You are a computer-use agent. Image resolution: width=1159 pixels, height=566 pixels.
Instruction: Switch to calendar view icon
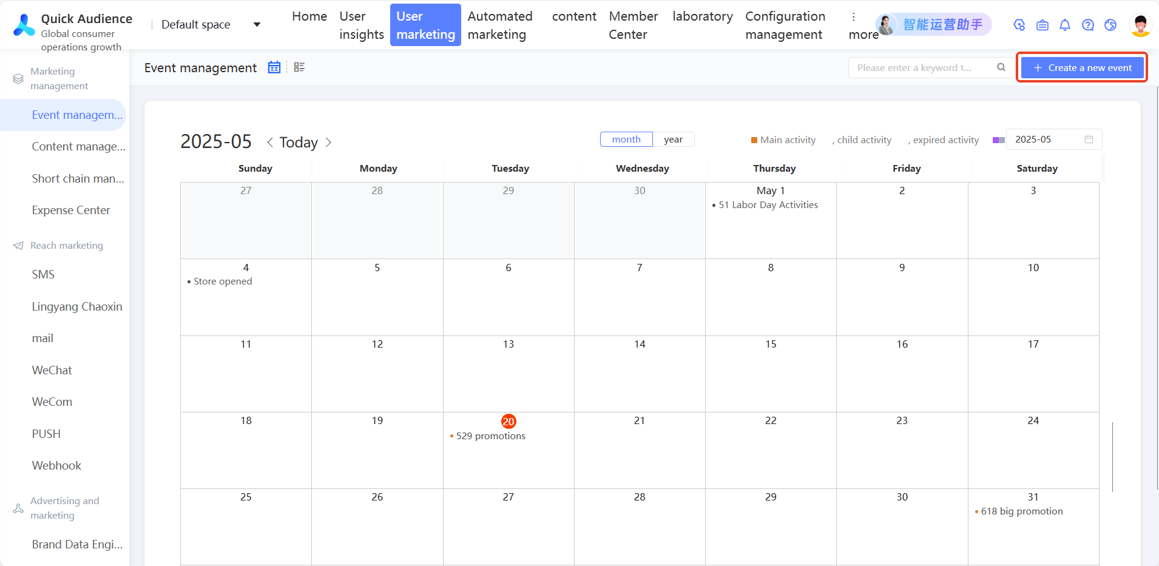(274, 67)
